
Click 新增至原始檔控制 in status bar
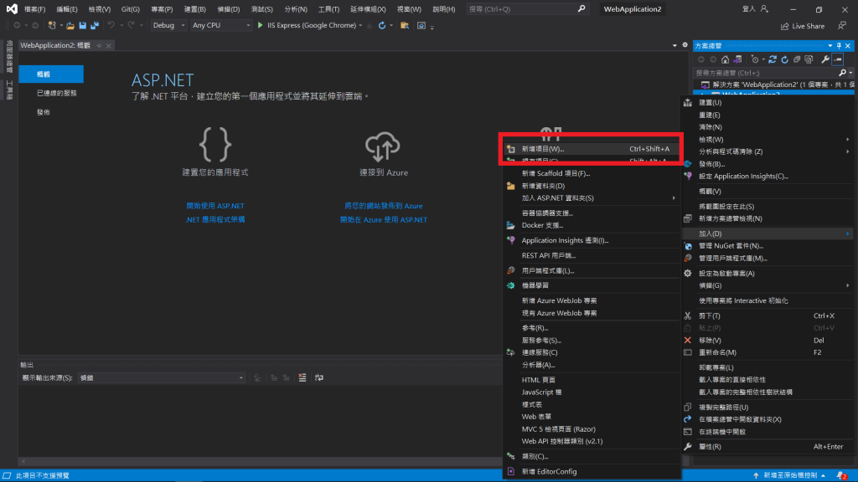pos(790,475)
